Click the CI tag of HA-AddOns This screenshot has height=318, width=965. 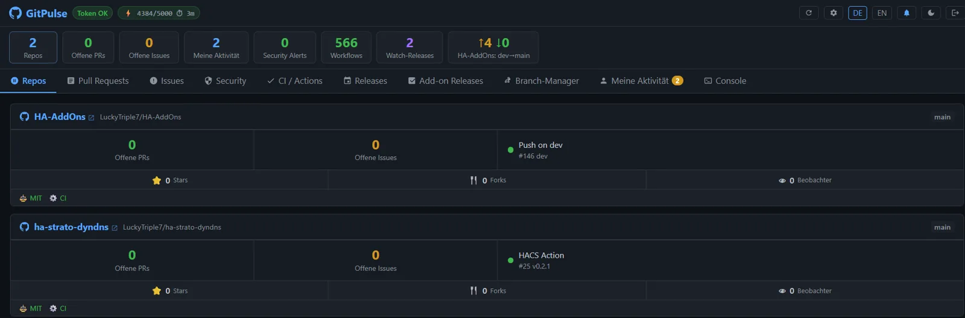point(58,198)
